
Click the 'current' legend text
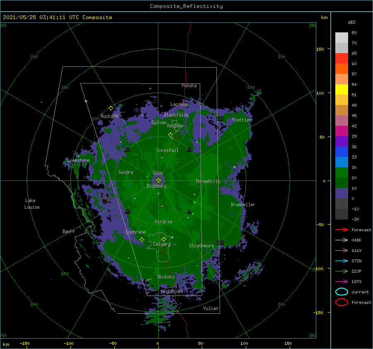point(360,292)
